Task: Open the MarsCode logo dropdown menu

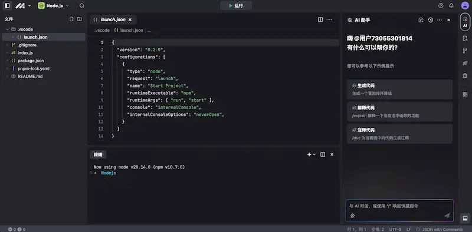Action: (x=23, y=5)
